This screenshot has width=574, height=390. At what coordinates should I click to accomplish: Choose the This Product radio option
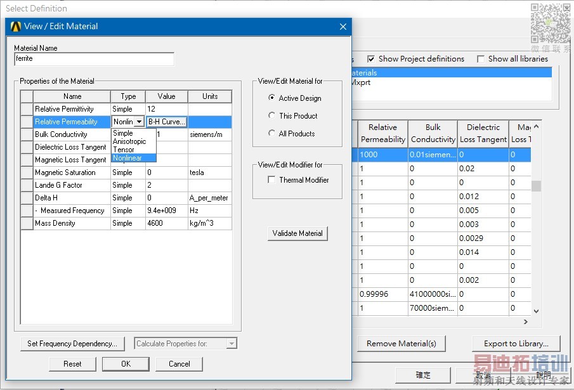pyautogui.click(x=272, y=116)
